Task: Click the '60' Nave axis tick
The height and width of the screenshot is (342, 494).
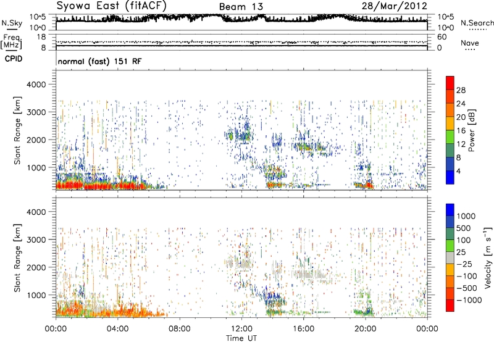Action: click(x=442, y=37)
